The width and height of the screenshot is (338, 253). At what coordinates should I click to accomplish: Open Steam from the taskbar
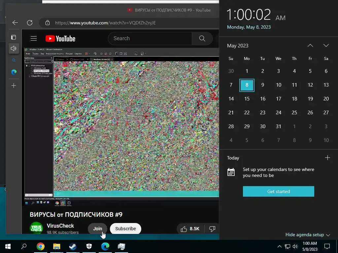click(x=73, y=246)
